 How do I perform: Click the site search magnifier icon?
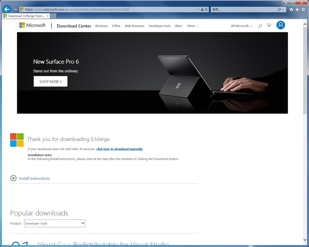260,26
